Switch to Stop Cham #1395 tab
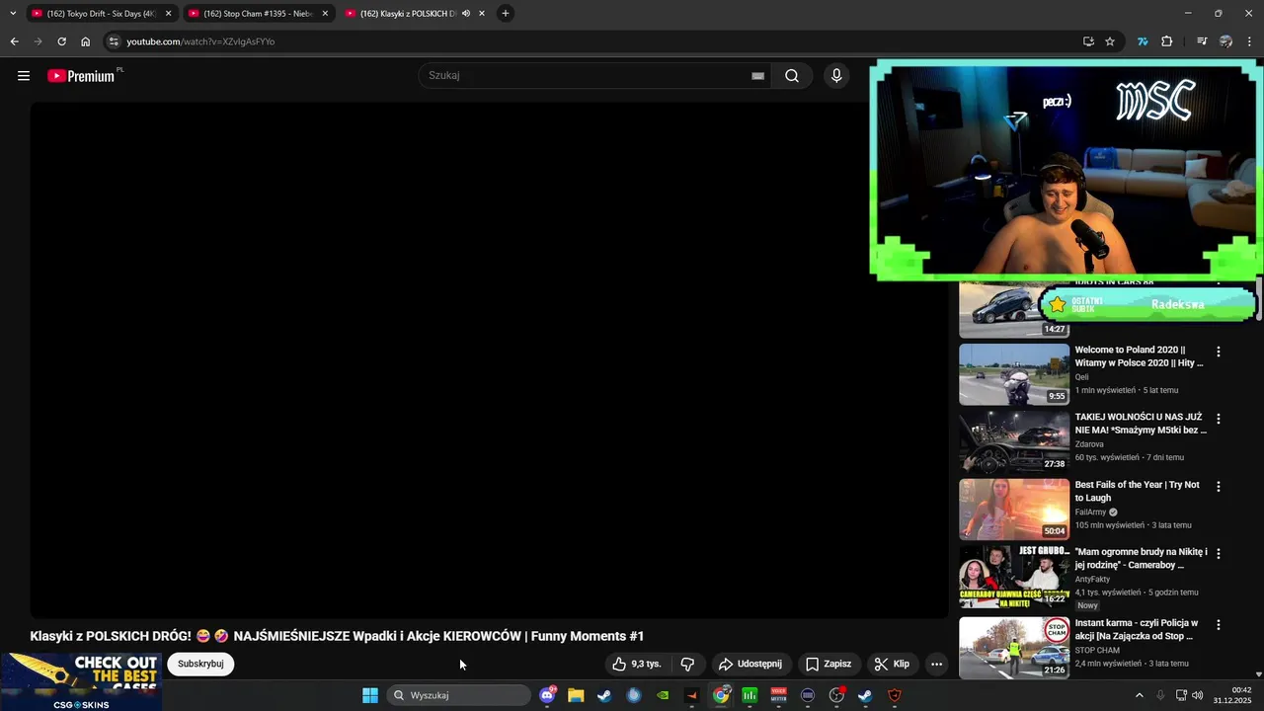Viewport: 1264px width, 711px height. (257, 14)
